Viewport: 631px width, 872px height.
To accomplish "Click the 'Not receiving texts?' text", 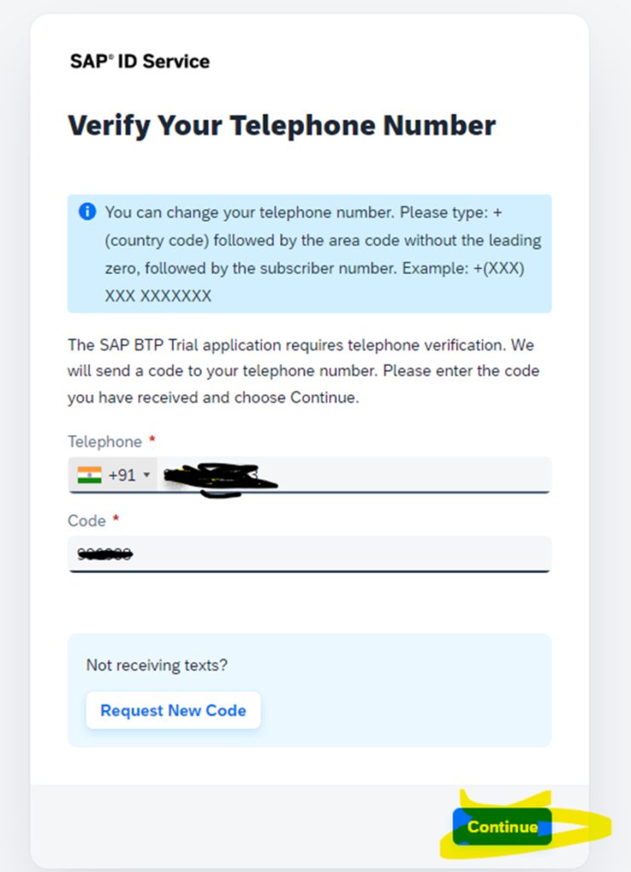I will (x=157, y=665).
